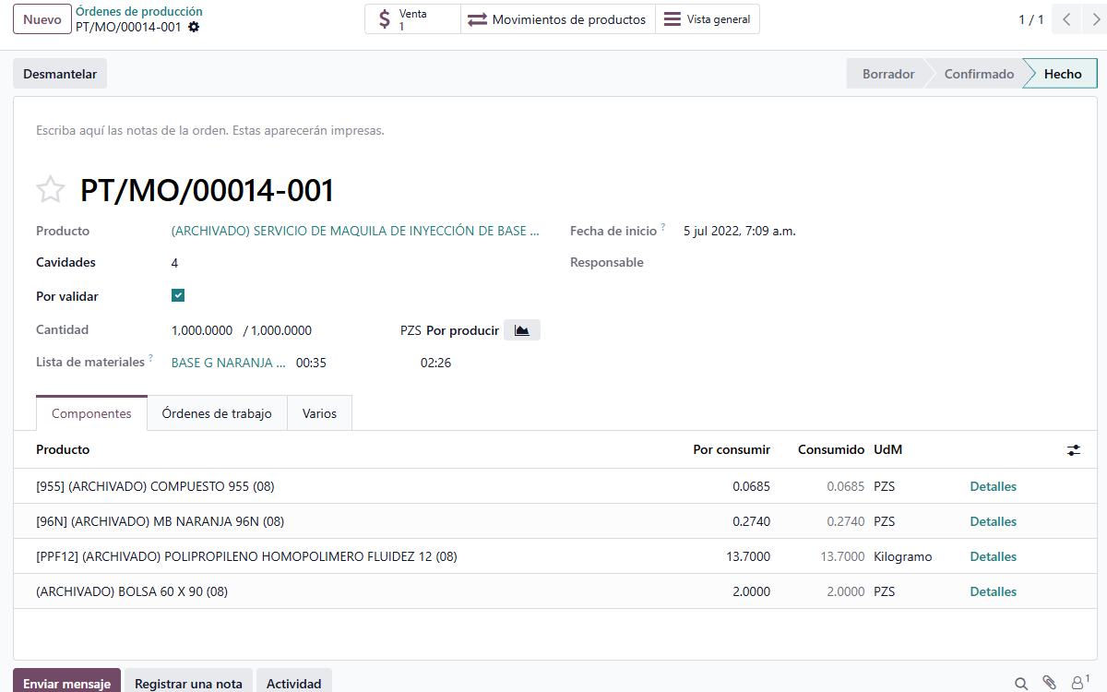Open the forecast chart icon near Por producir

[522, 330]
